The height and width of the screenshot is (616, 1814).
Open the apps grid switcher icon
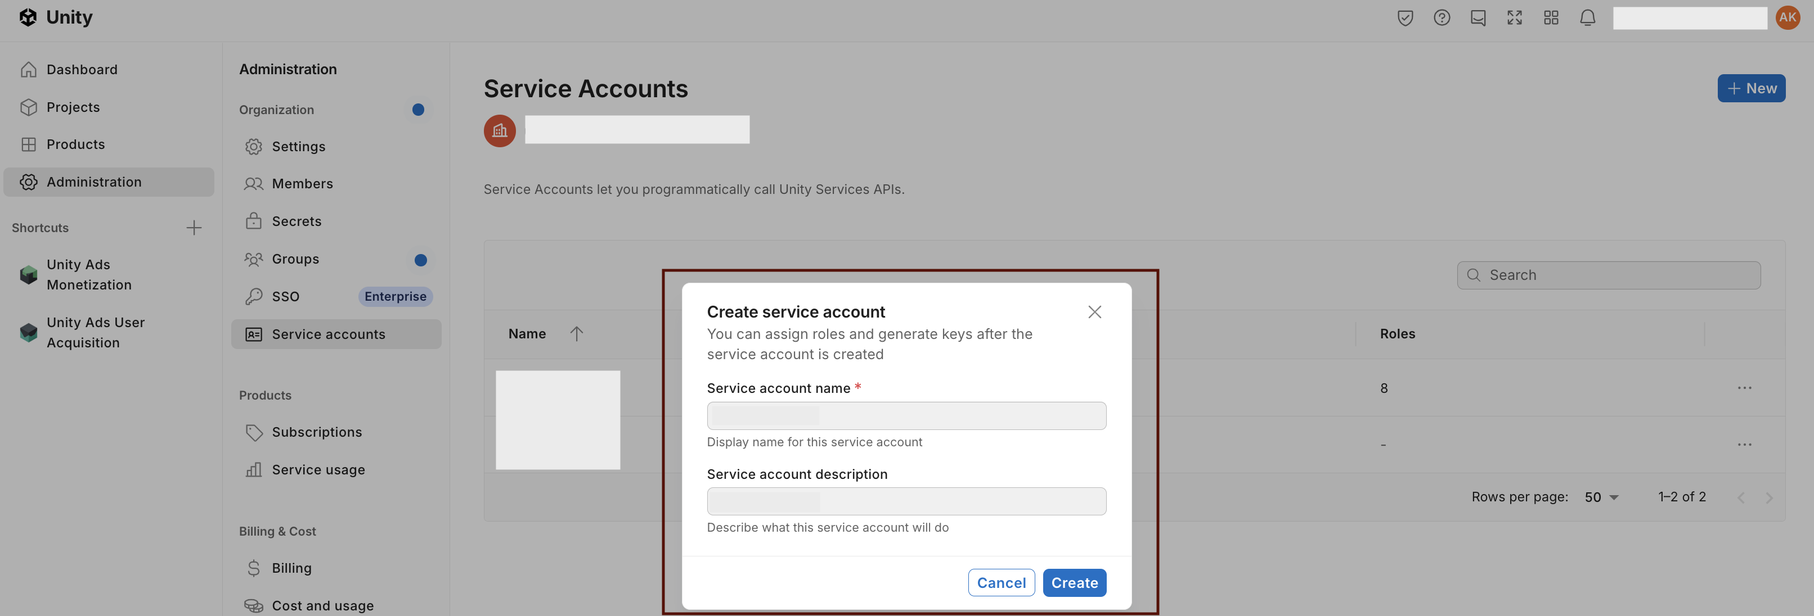pos(1551,17)
